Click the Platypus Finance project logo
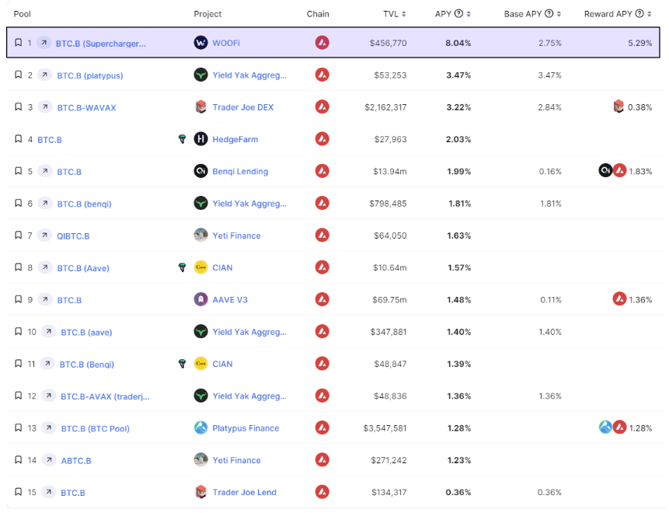 [x=200, y=428]
